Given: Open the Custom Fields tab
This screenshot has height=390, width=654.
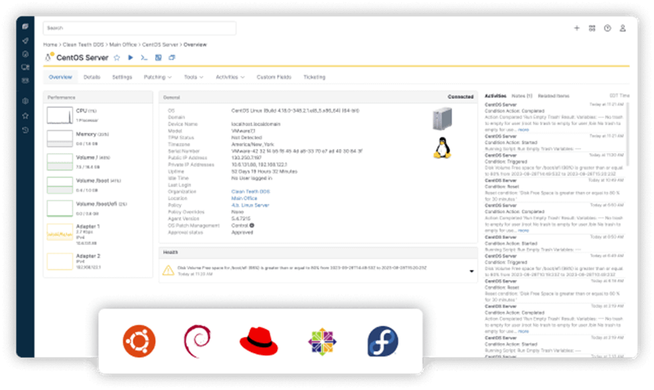Looking at the screenshot, I should point(274,77).
